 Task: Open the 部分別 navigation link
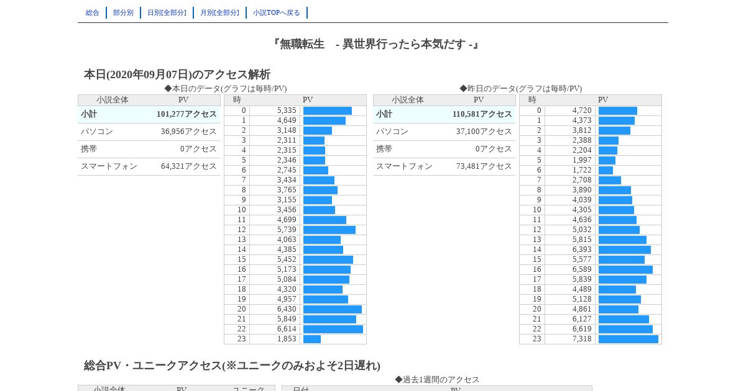[123, 12]
